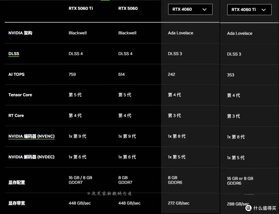
Task: Click DLSS 4 in RTX 5060 Ti column
Action: [x=76, y=54]
